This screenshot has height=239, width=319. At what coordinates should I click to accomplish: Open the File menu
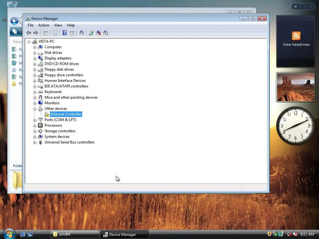click(x=31, y=25)
